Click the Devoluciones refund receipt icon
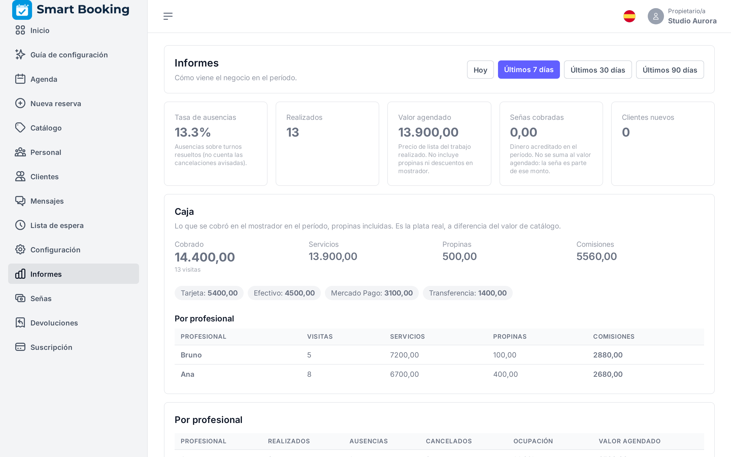 pos(20,323)
